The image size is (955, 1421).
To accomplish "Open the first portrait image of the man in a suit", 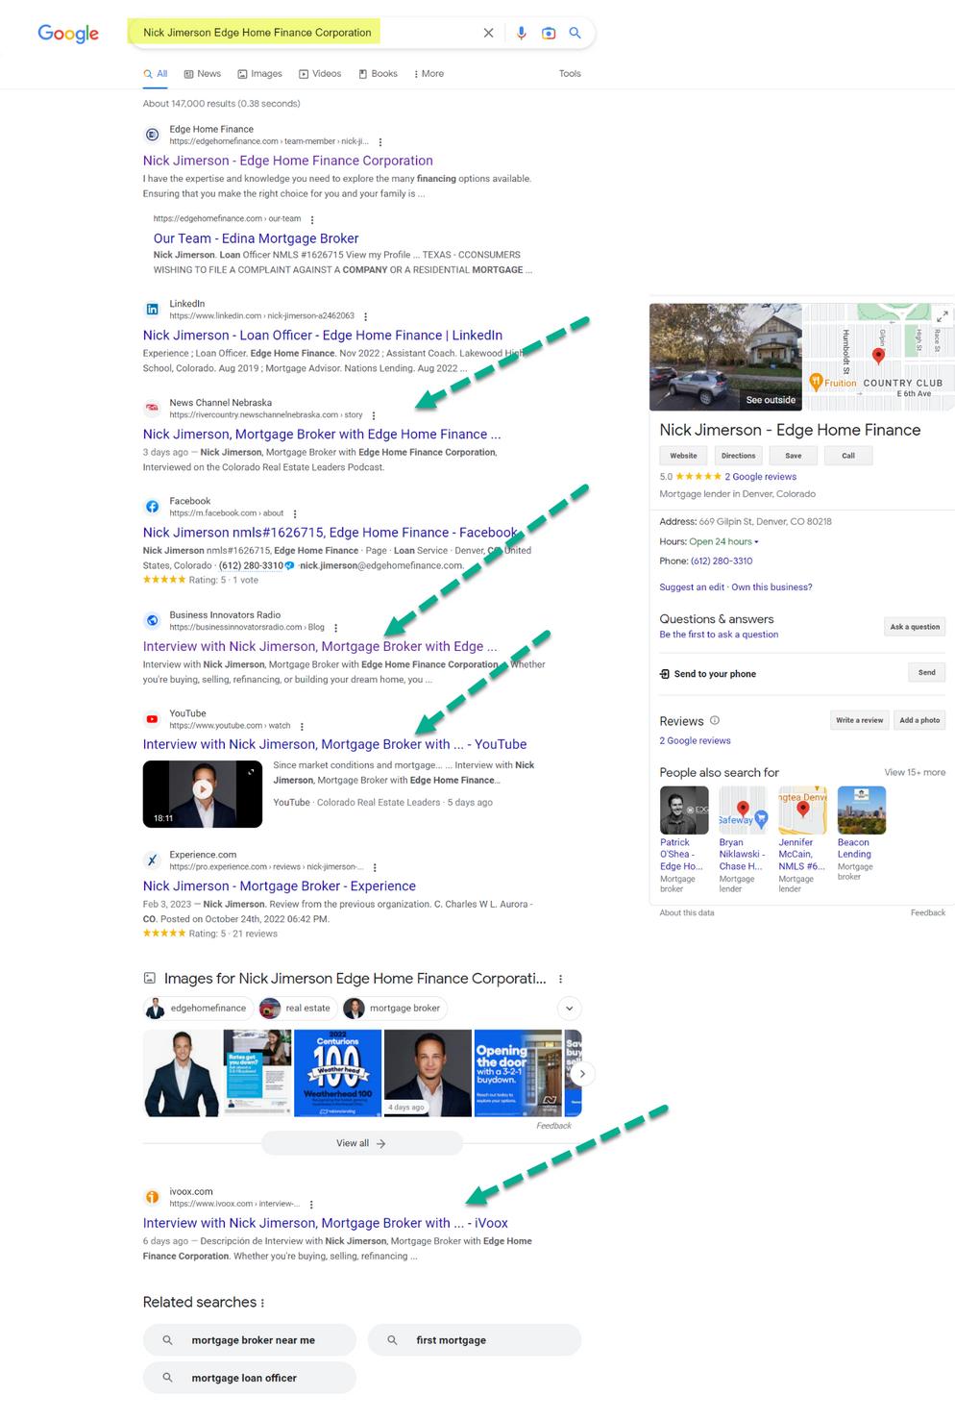I will click(182, 1073).
